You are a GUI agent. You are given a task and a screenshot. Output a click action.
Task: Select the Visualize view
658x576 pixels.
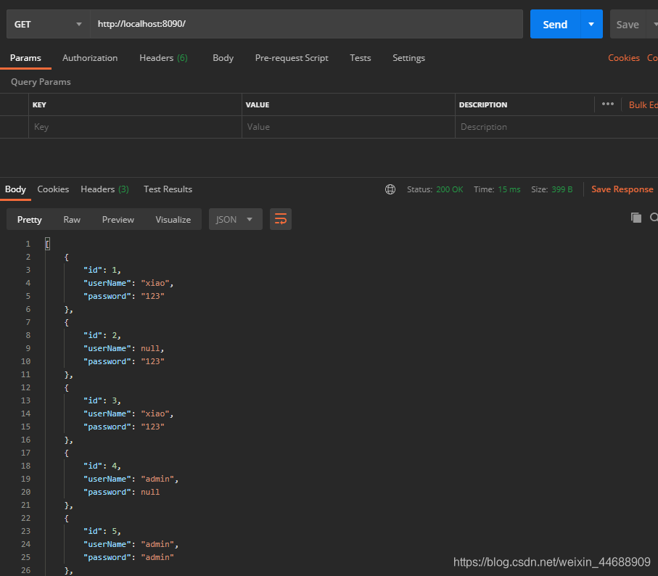(173, 219)
